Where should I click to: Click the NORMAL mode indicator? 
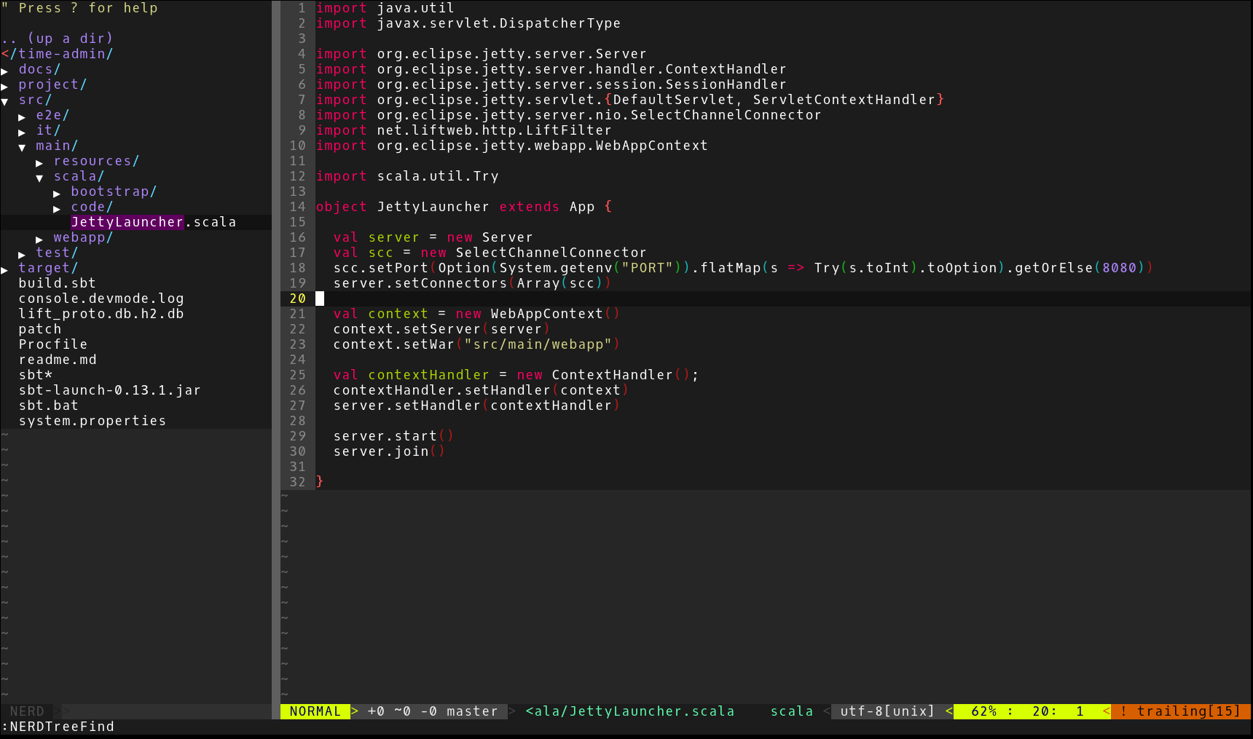315,711
